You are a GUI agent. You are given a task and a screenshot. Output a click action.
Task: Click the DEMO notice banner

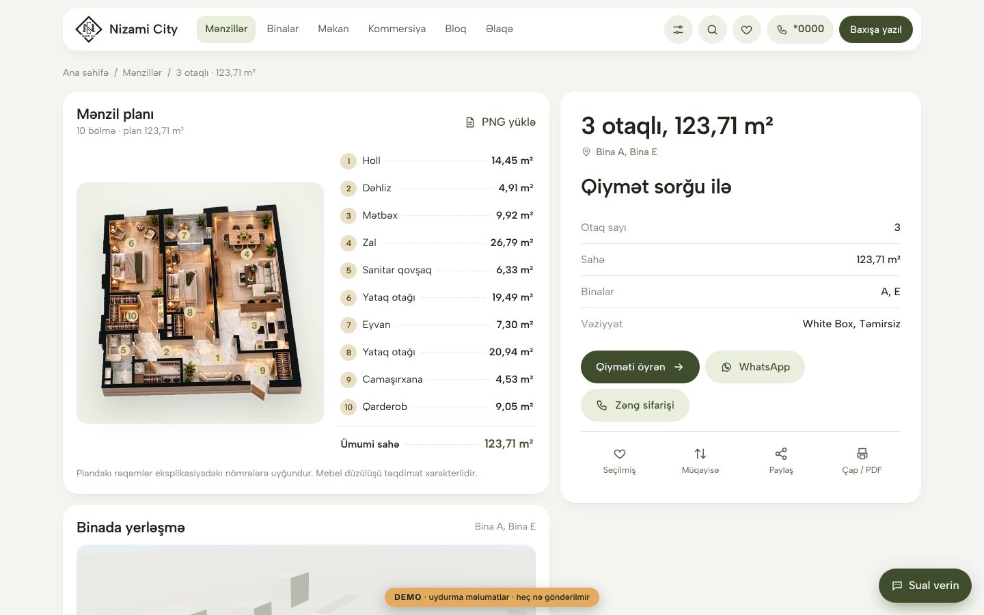pyautogui.click(x=492, y=597)
